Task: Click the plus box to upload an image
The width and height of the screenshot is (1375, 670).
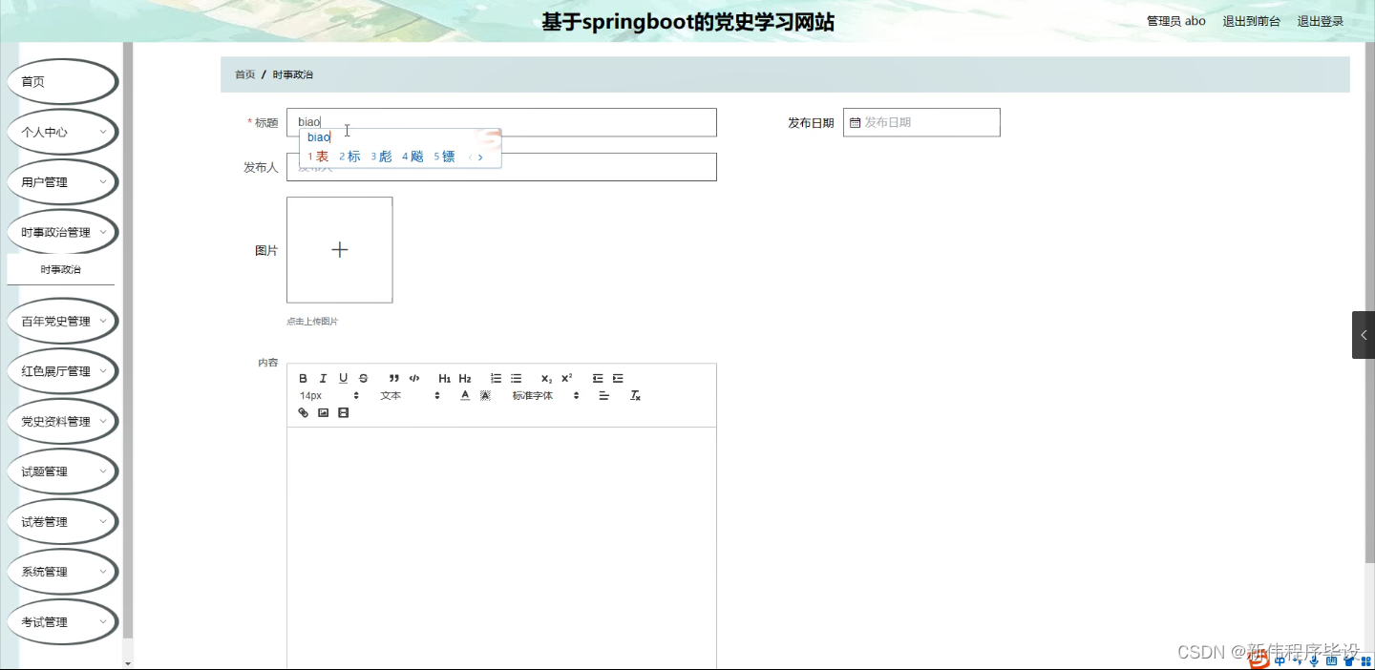Action: click(x=339, y=249)
